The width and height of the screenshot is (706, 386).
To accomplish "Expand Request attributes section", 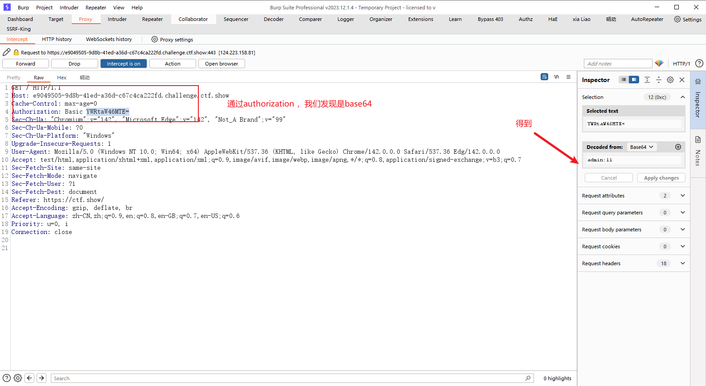I will tap(682, 195).
